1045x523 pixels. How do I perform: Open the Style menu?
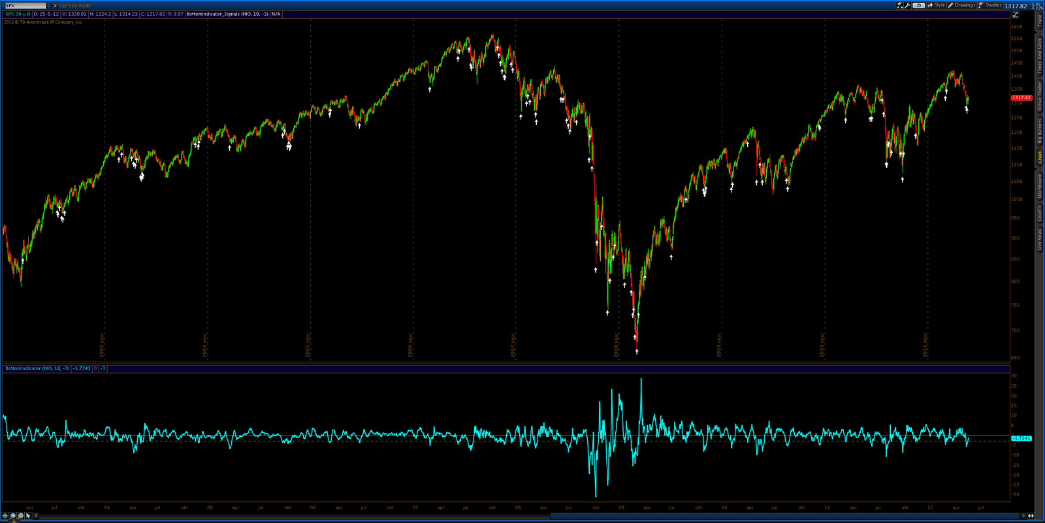coord(937,5)
